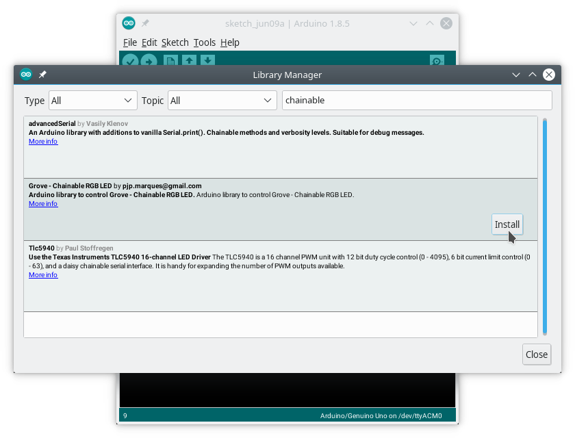
Task: Open the Tools menu in Arduino window
Action: coord(205,42)
